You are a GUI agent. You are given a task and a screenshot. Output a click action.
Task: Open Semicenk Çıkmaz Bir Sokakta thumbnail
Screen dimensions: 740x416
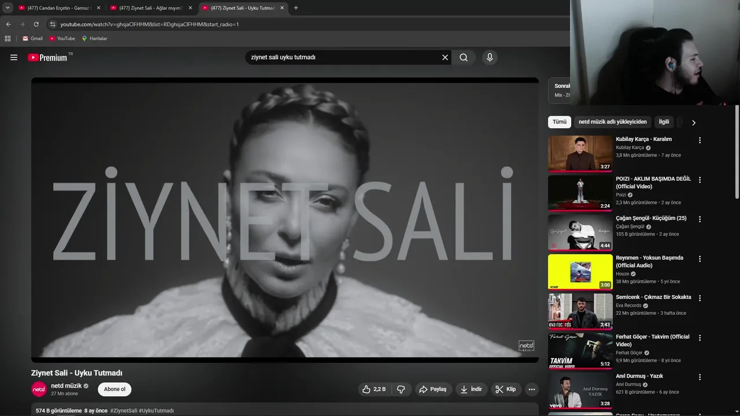(580, 311)
